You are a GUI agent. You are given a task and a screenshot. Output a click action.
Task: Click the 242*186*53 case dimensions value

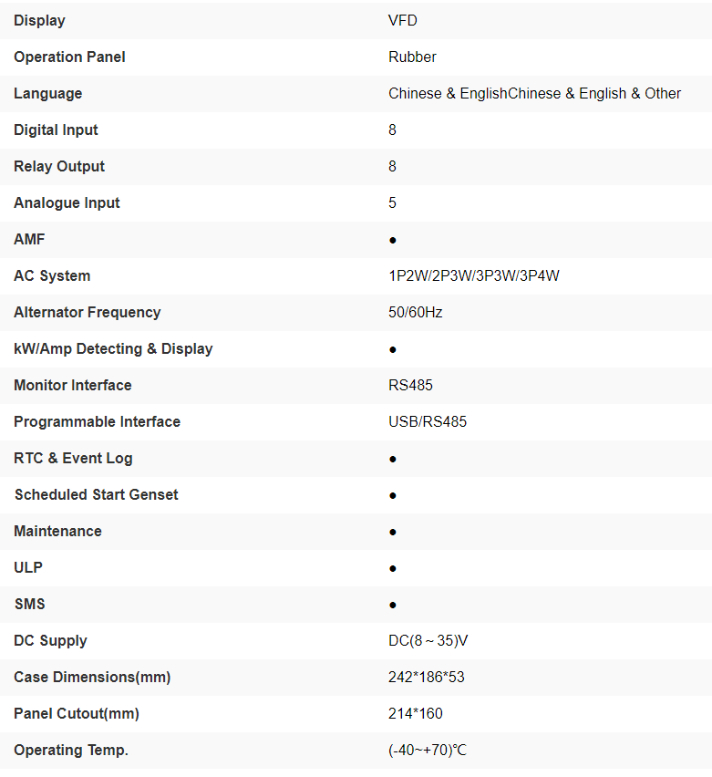[427, 677]
